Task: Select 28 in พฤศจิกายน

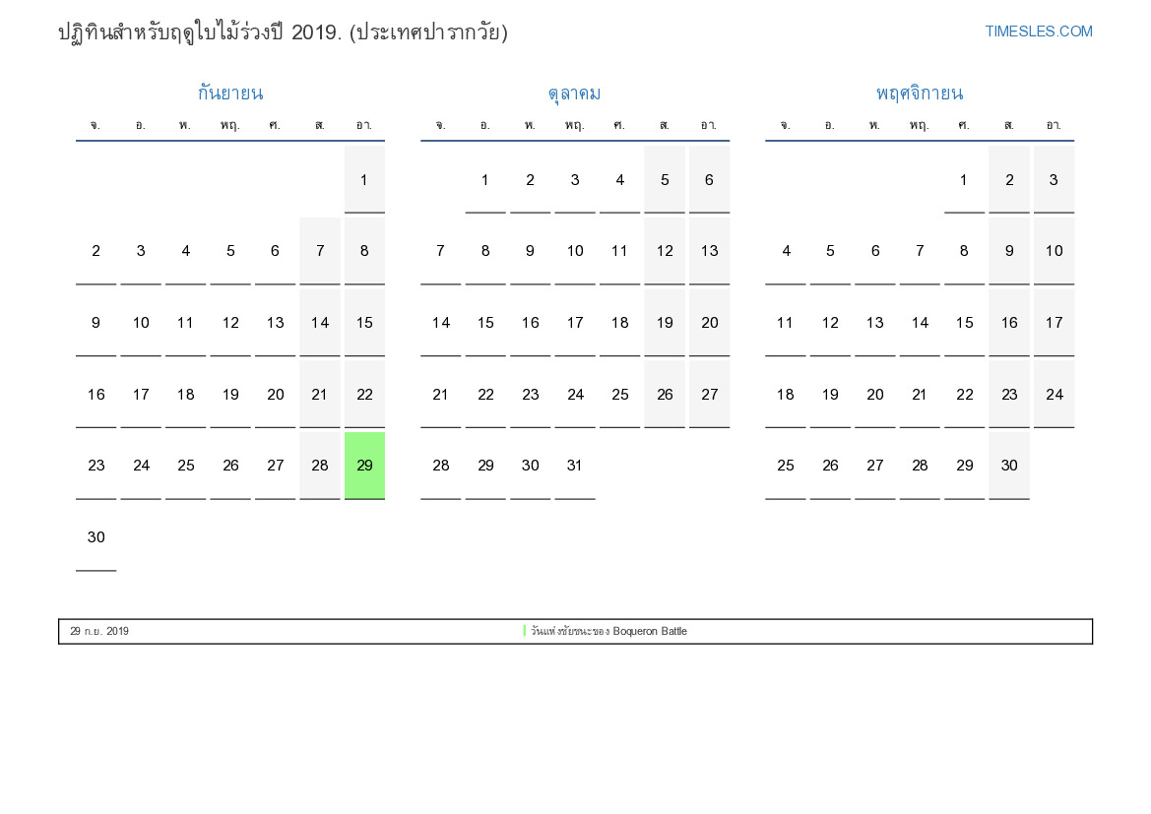Action: click(919, 466)
